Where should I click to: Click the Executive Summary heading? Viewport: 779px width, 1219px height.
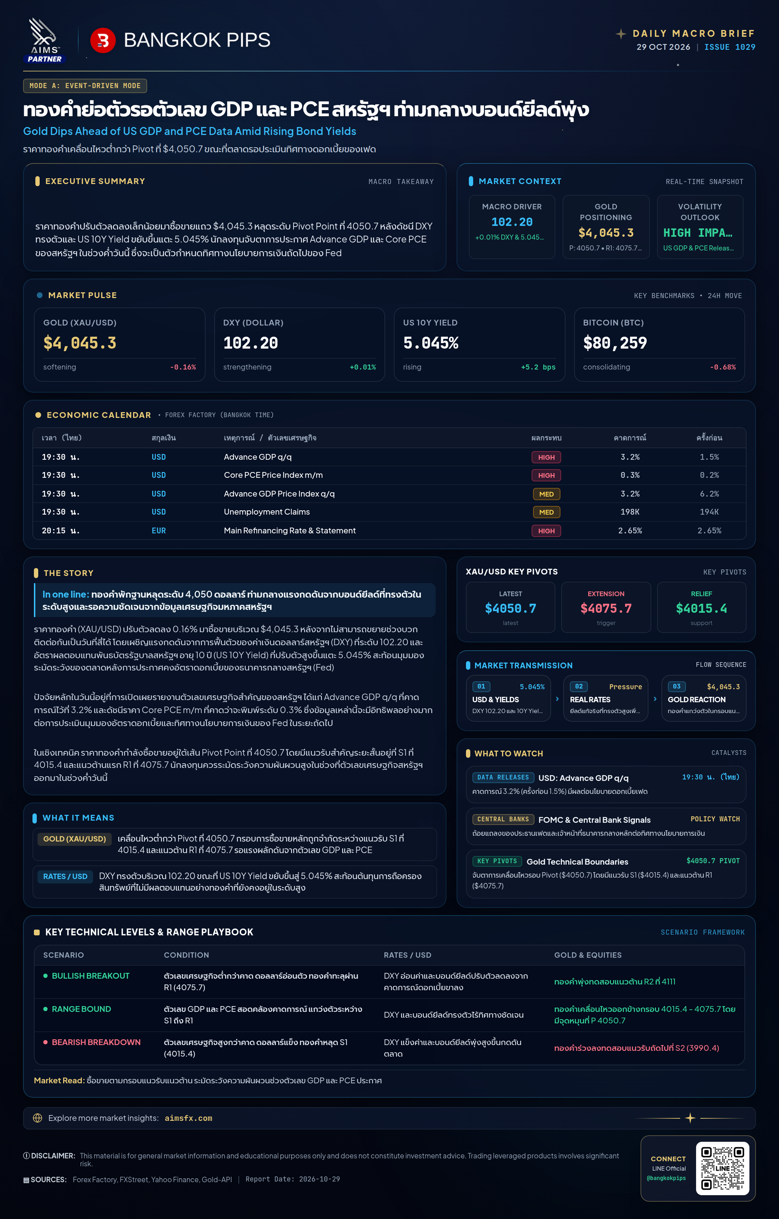click(x=95, y=181)
